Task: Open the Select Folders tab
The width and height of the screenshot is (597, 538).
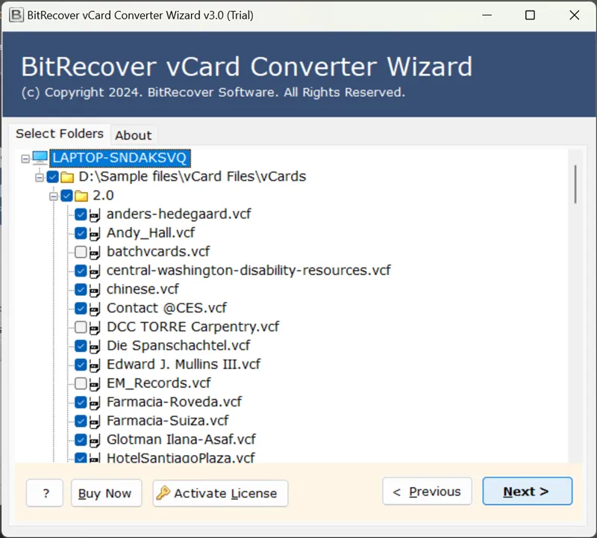Action: pyautogui.click(x=60, y=134)
